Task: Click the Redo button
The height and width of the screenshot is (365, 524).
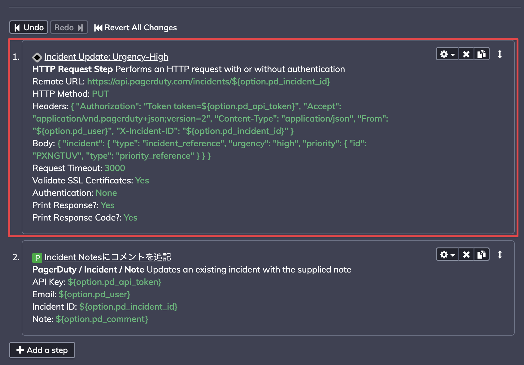Action: point(69,27)
